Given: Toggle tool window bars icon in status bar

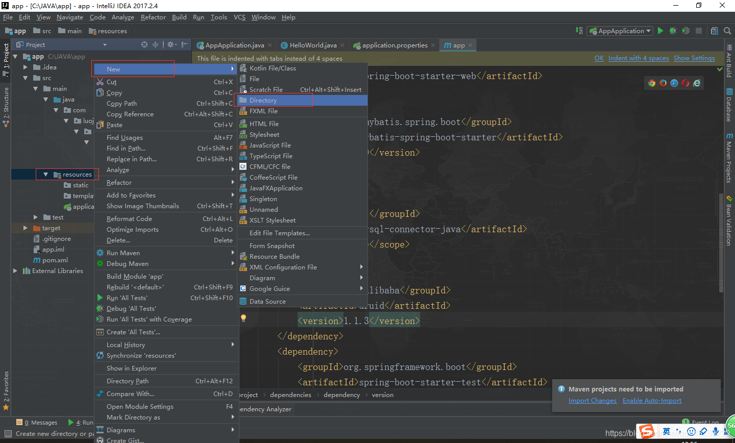Looking at the screenshot, I should (8, 434).
